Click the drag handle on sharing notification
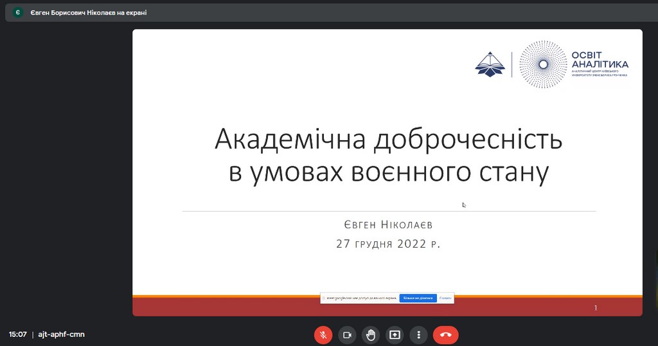The height and width of the screenshot is (346, 658). pos(323,298)
